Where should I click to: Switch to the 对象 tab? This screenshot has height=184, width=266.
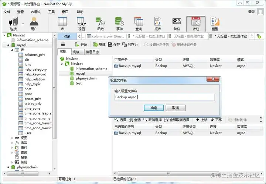tap(67, 36)
